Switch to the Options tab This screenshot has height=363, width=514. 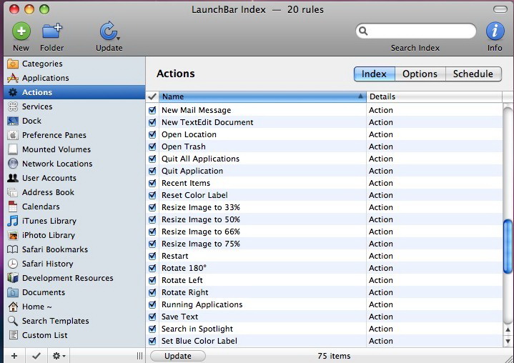pos(420,74)
